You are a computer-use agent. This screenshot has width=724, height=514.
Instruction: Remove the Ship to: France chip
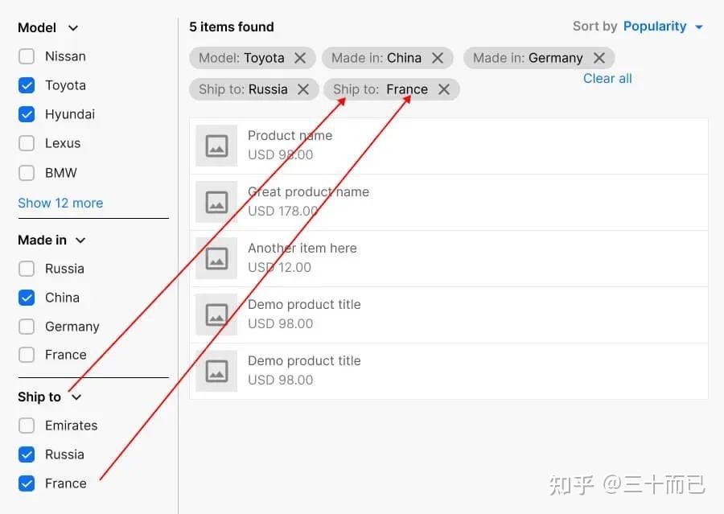pos(444,89)
